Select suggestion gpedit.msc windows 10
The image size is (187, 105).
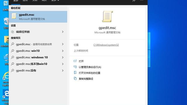tap(38, 57)
